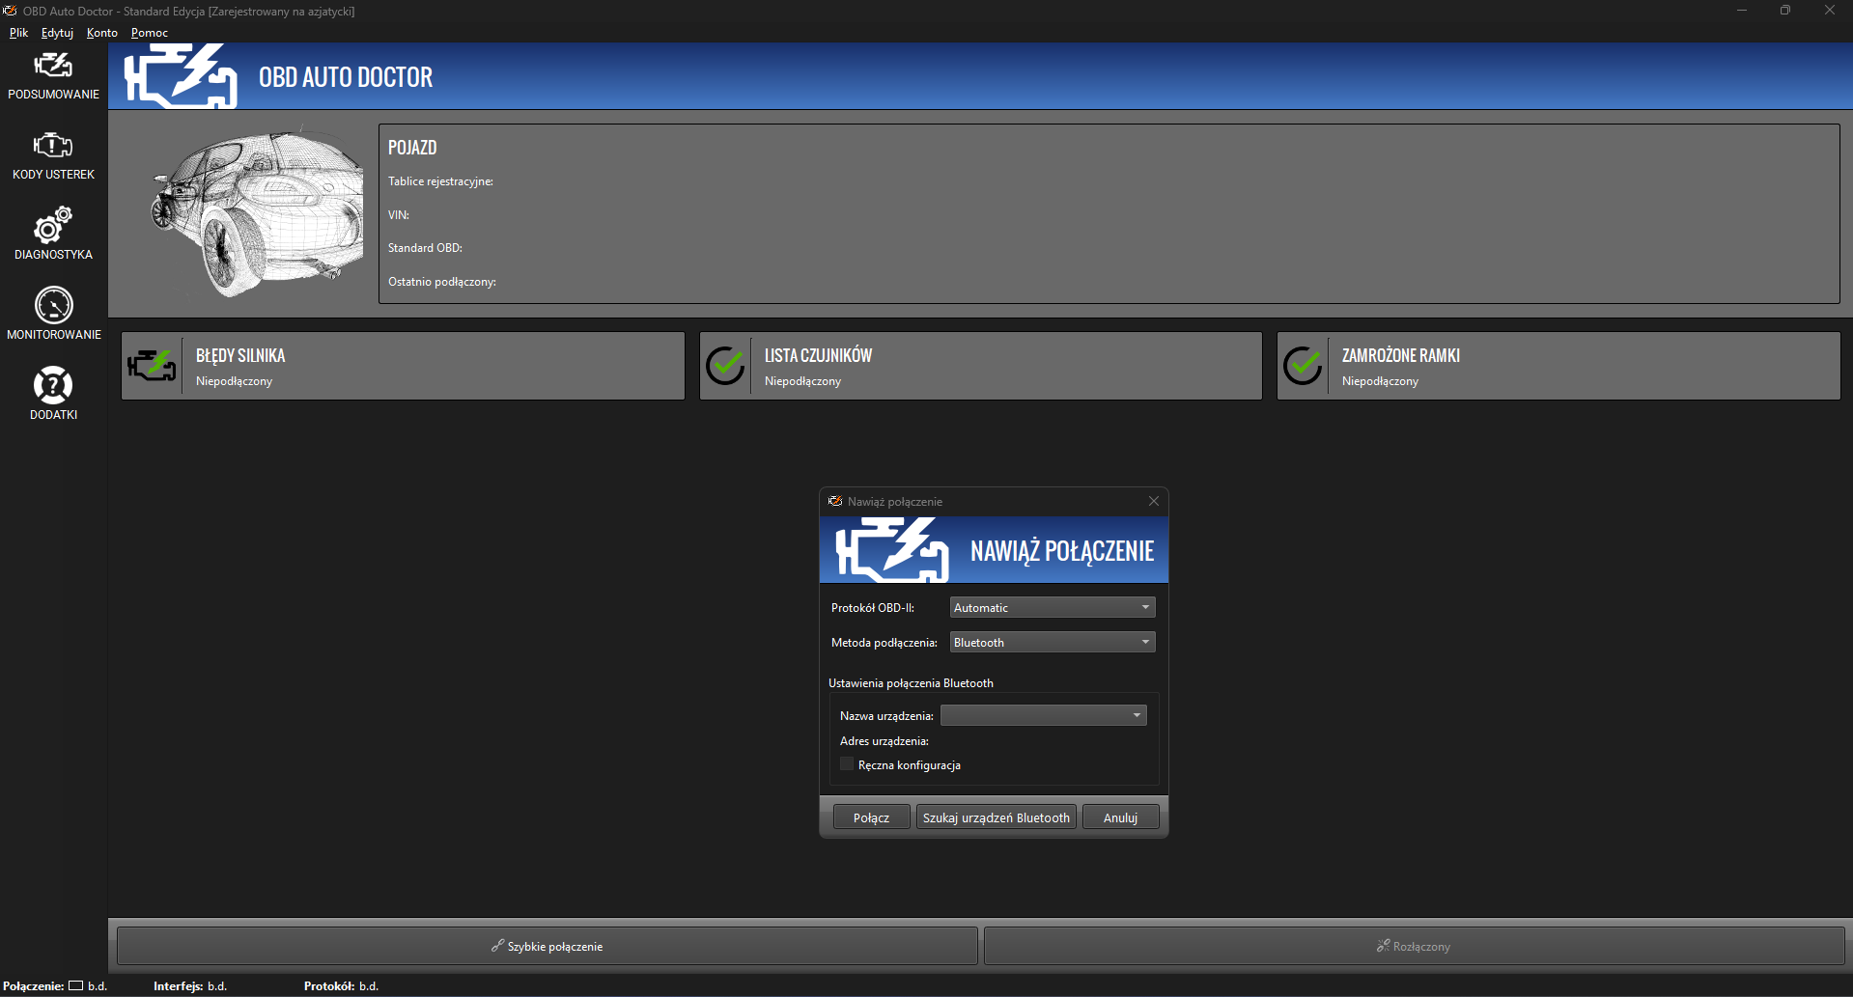
Task: Click the connection status indicator in status bar
Action: [75, 985]
